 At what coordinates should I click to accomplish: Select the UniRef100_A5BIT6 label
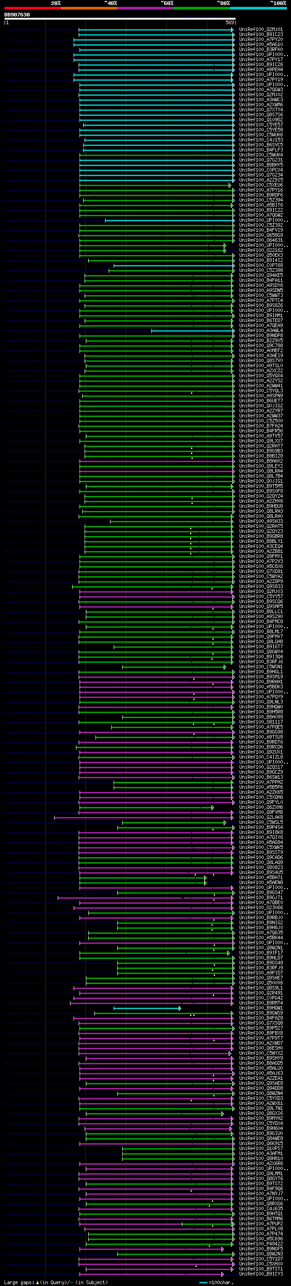coord(261,205)
